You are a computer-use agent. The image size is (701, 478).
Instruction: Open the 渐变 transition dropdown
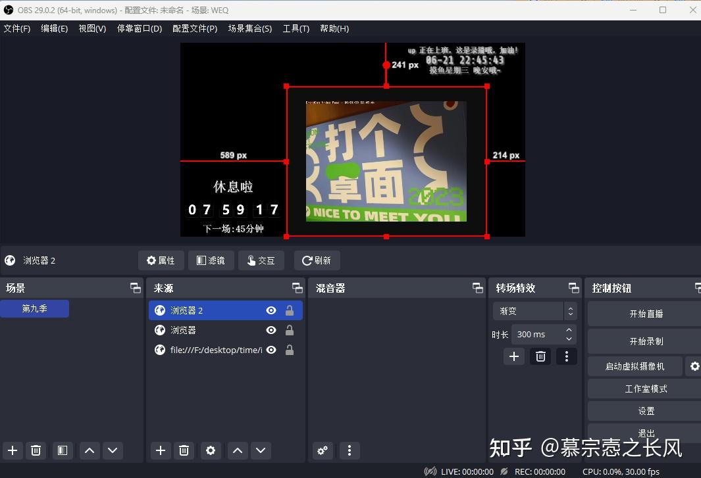(534, 311)
